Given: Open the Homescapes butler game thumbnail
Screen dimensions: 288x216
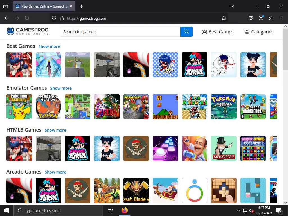Looking at the screenshot, I should tap(195, 148).
